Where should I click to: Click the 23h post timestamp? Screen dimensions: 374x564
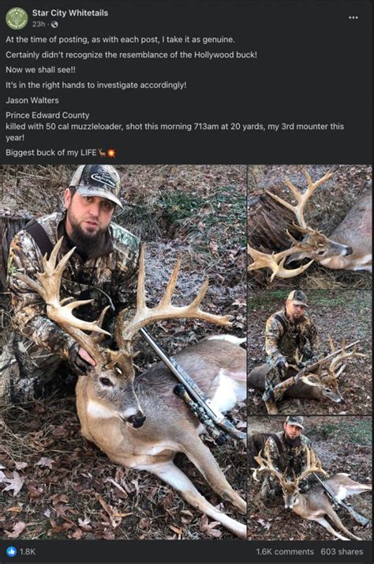click(39, 24)
